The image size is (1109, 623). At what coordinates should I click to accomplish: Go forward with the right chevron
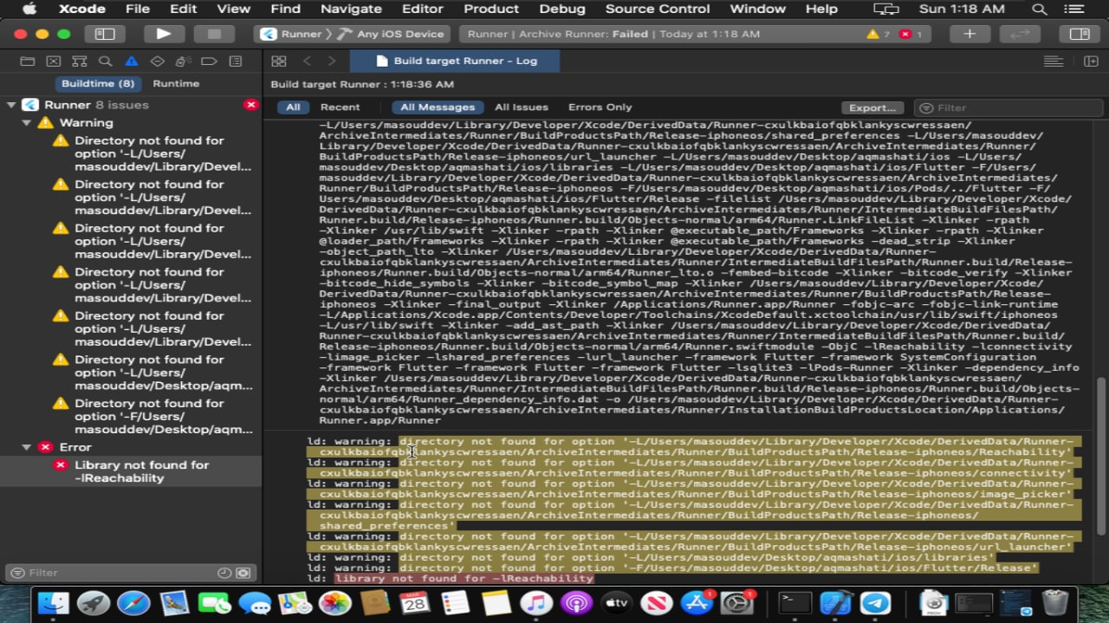point(332,62)
